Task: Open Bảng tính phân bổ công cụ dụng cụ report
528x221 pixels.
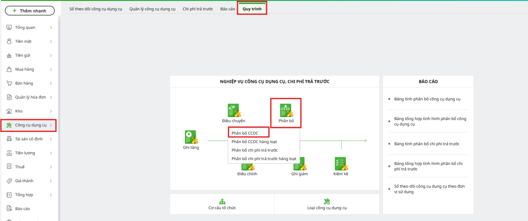Action: (x=427, y=99)
